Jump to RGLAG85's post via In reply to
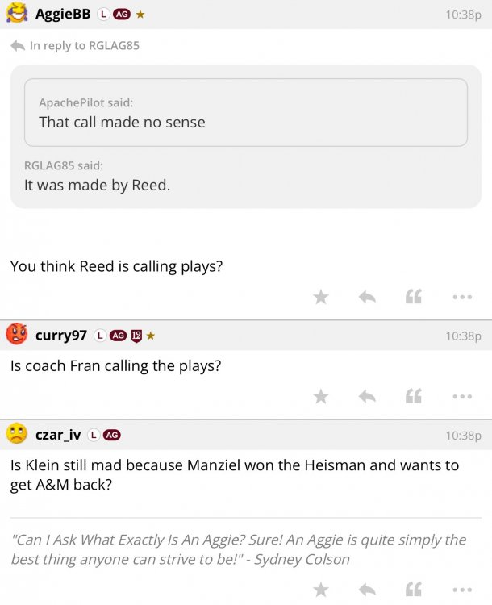The width and height of the screenshot is (492, 605). [x=84, y=46]
